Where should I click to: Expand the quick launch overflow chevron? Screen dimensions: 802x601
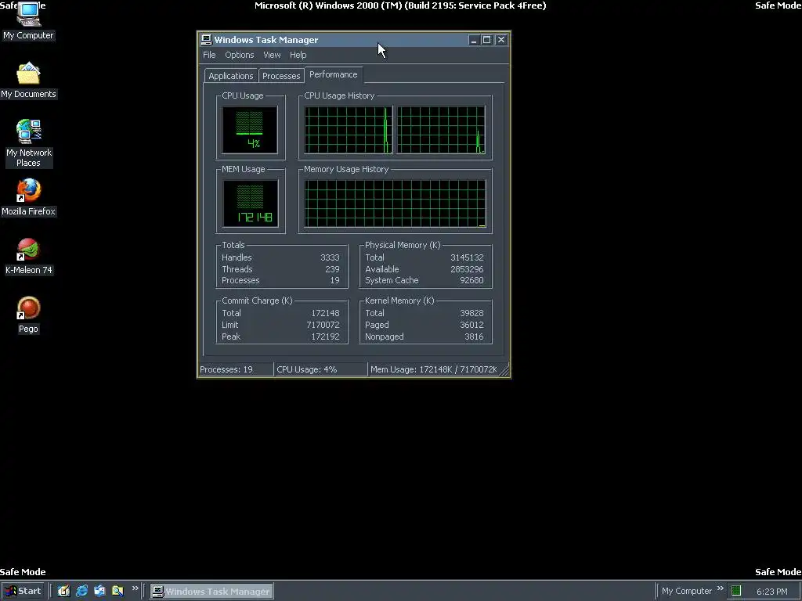point(135,588)
